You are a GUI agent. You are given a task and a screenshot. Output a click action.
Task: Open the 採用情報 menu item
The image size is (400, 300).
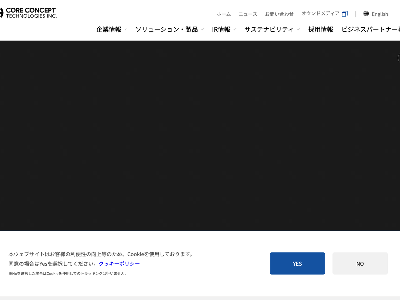(x=320, y=29)
